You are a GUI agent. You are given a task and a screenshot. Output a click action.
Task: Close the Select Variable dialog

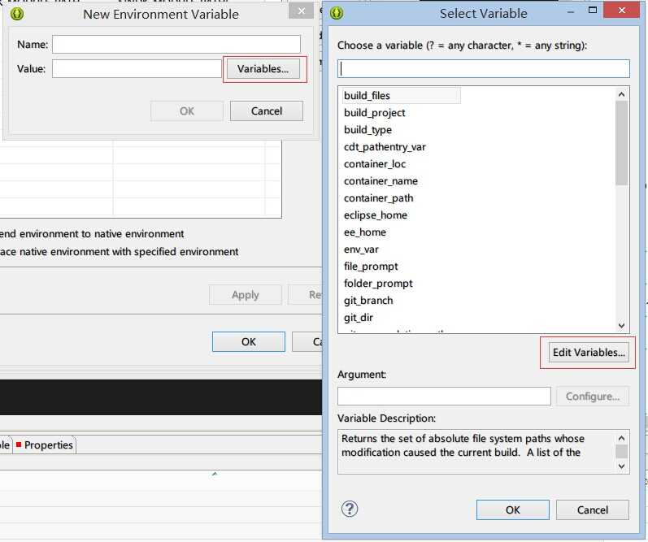click(x=621, y=10)
